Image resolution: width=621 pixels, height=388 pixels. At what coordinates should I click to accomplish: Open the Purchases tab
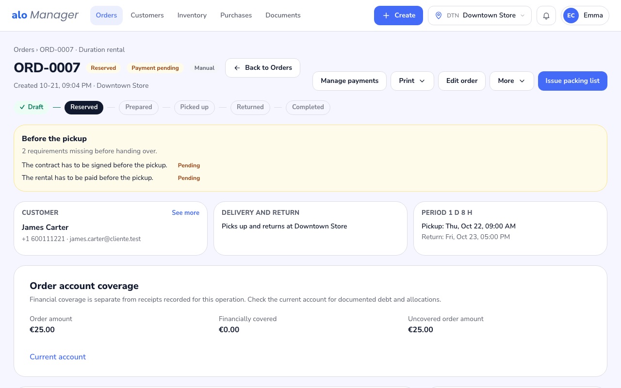click(236, 16)
